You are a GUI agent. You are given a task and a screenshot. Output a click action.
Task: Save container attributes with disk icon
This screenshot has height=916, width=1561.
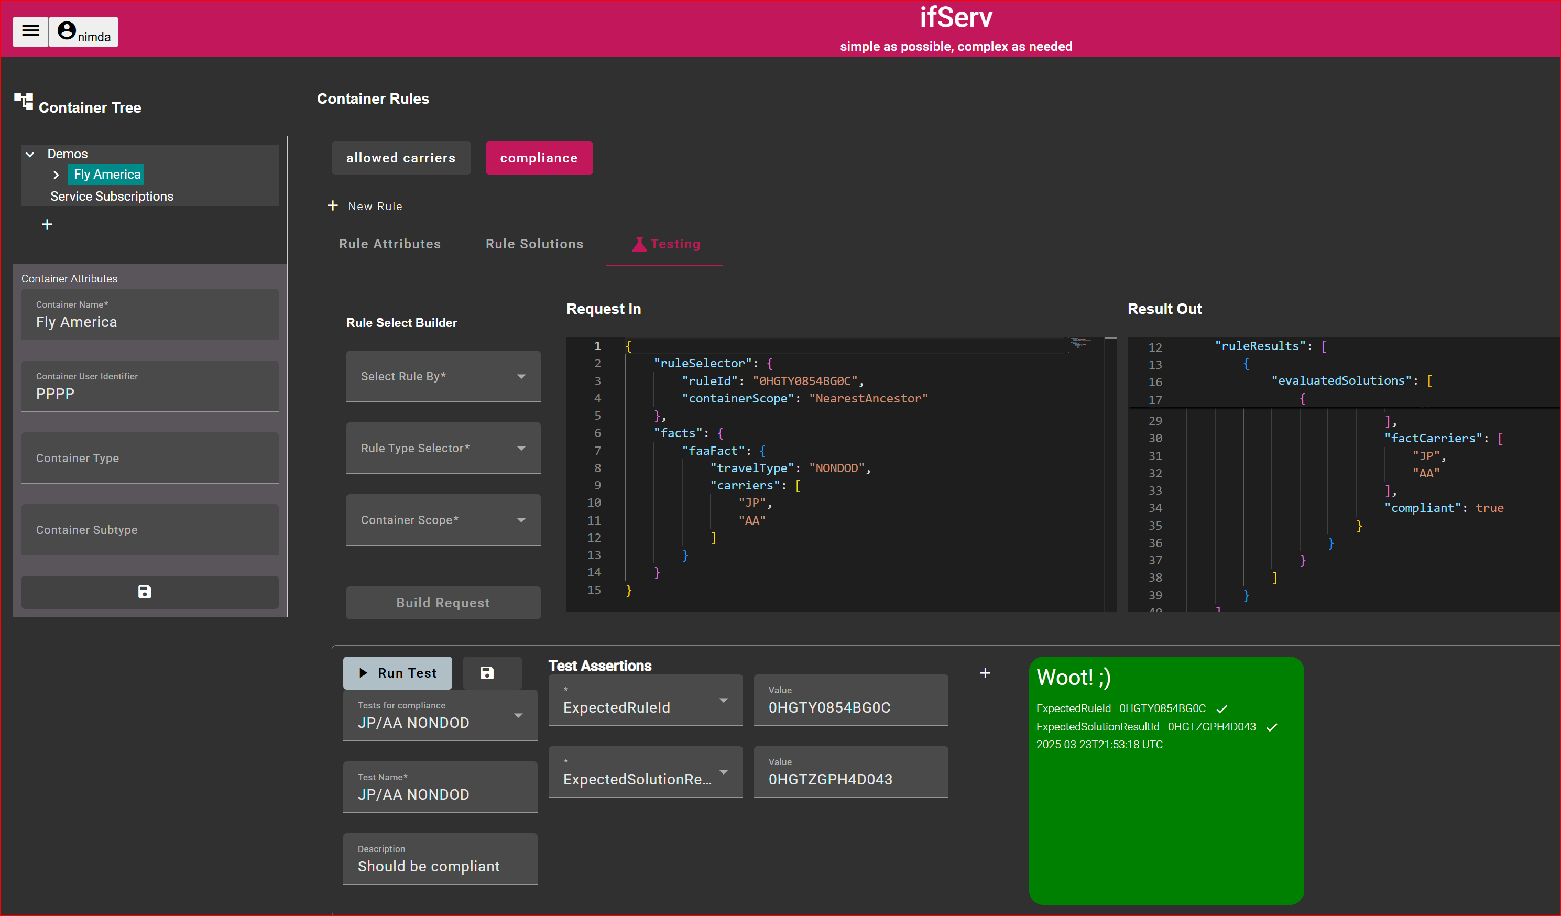(150, 592)
